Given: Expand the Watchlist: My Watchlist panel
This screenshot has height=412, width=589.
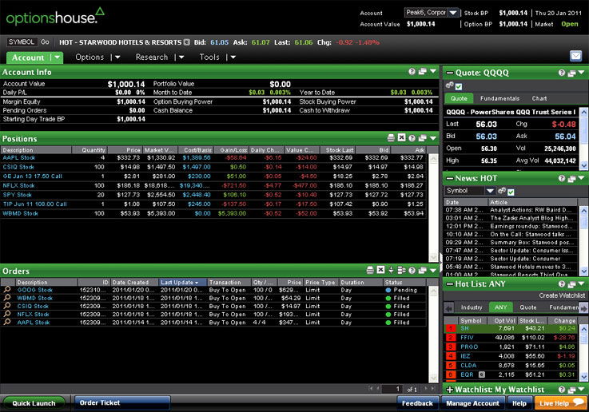Looking at the screenshot, I should click(449, 390).
